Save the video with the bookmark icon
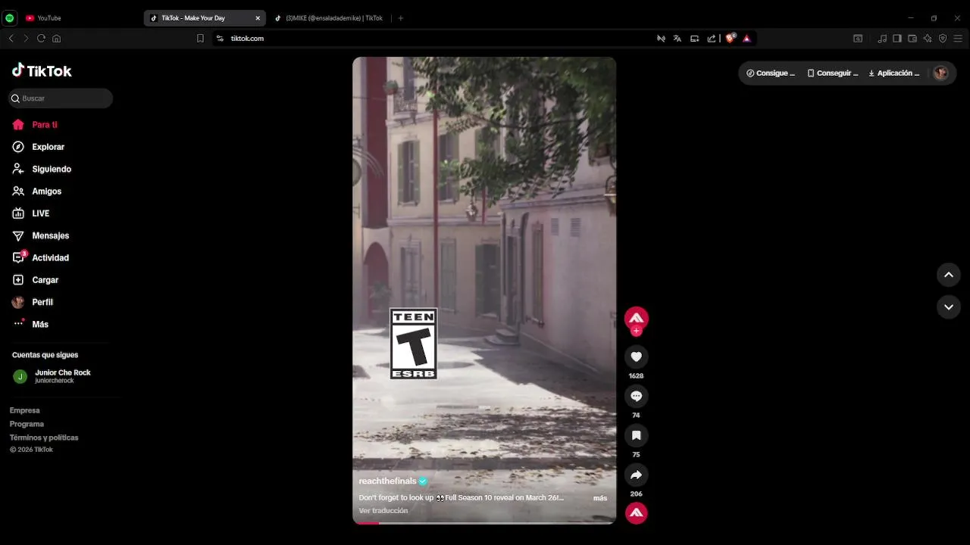 pos(636,435)
